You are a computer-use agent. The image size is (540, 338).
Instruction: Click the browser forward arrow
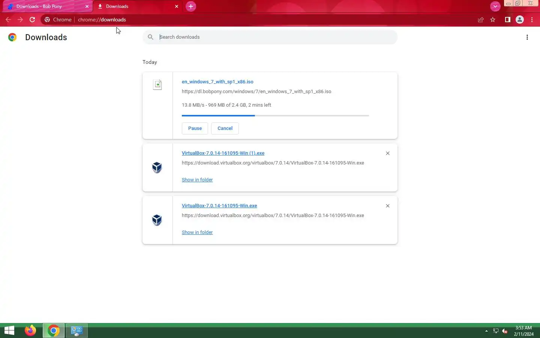(20, 20)
